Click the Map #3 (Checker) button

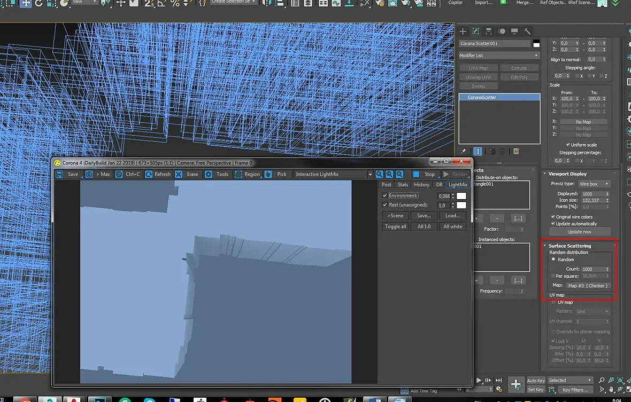[587, 286]
